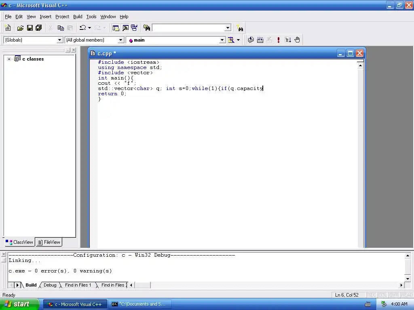Click the code line 'return 0;'
Image resolution: width=414 pixels, height=310 pixels.
click(x=112, y=94)
